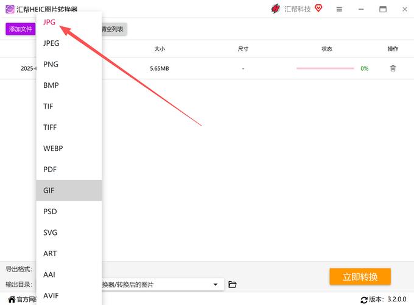This screenshot has height=305, width=414.
Task: Click the 汇帮科技 logo icon
Action: tap(276, 9)
